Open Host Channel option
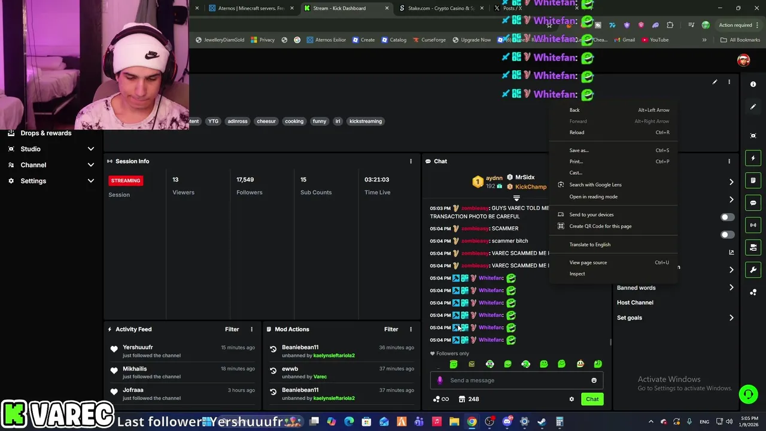The height and width of the screenshot is (431, 766). pos(635,303)
